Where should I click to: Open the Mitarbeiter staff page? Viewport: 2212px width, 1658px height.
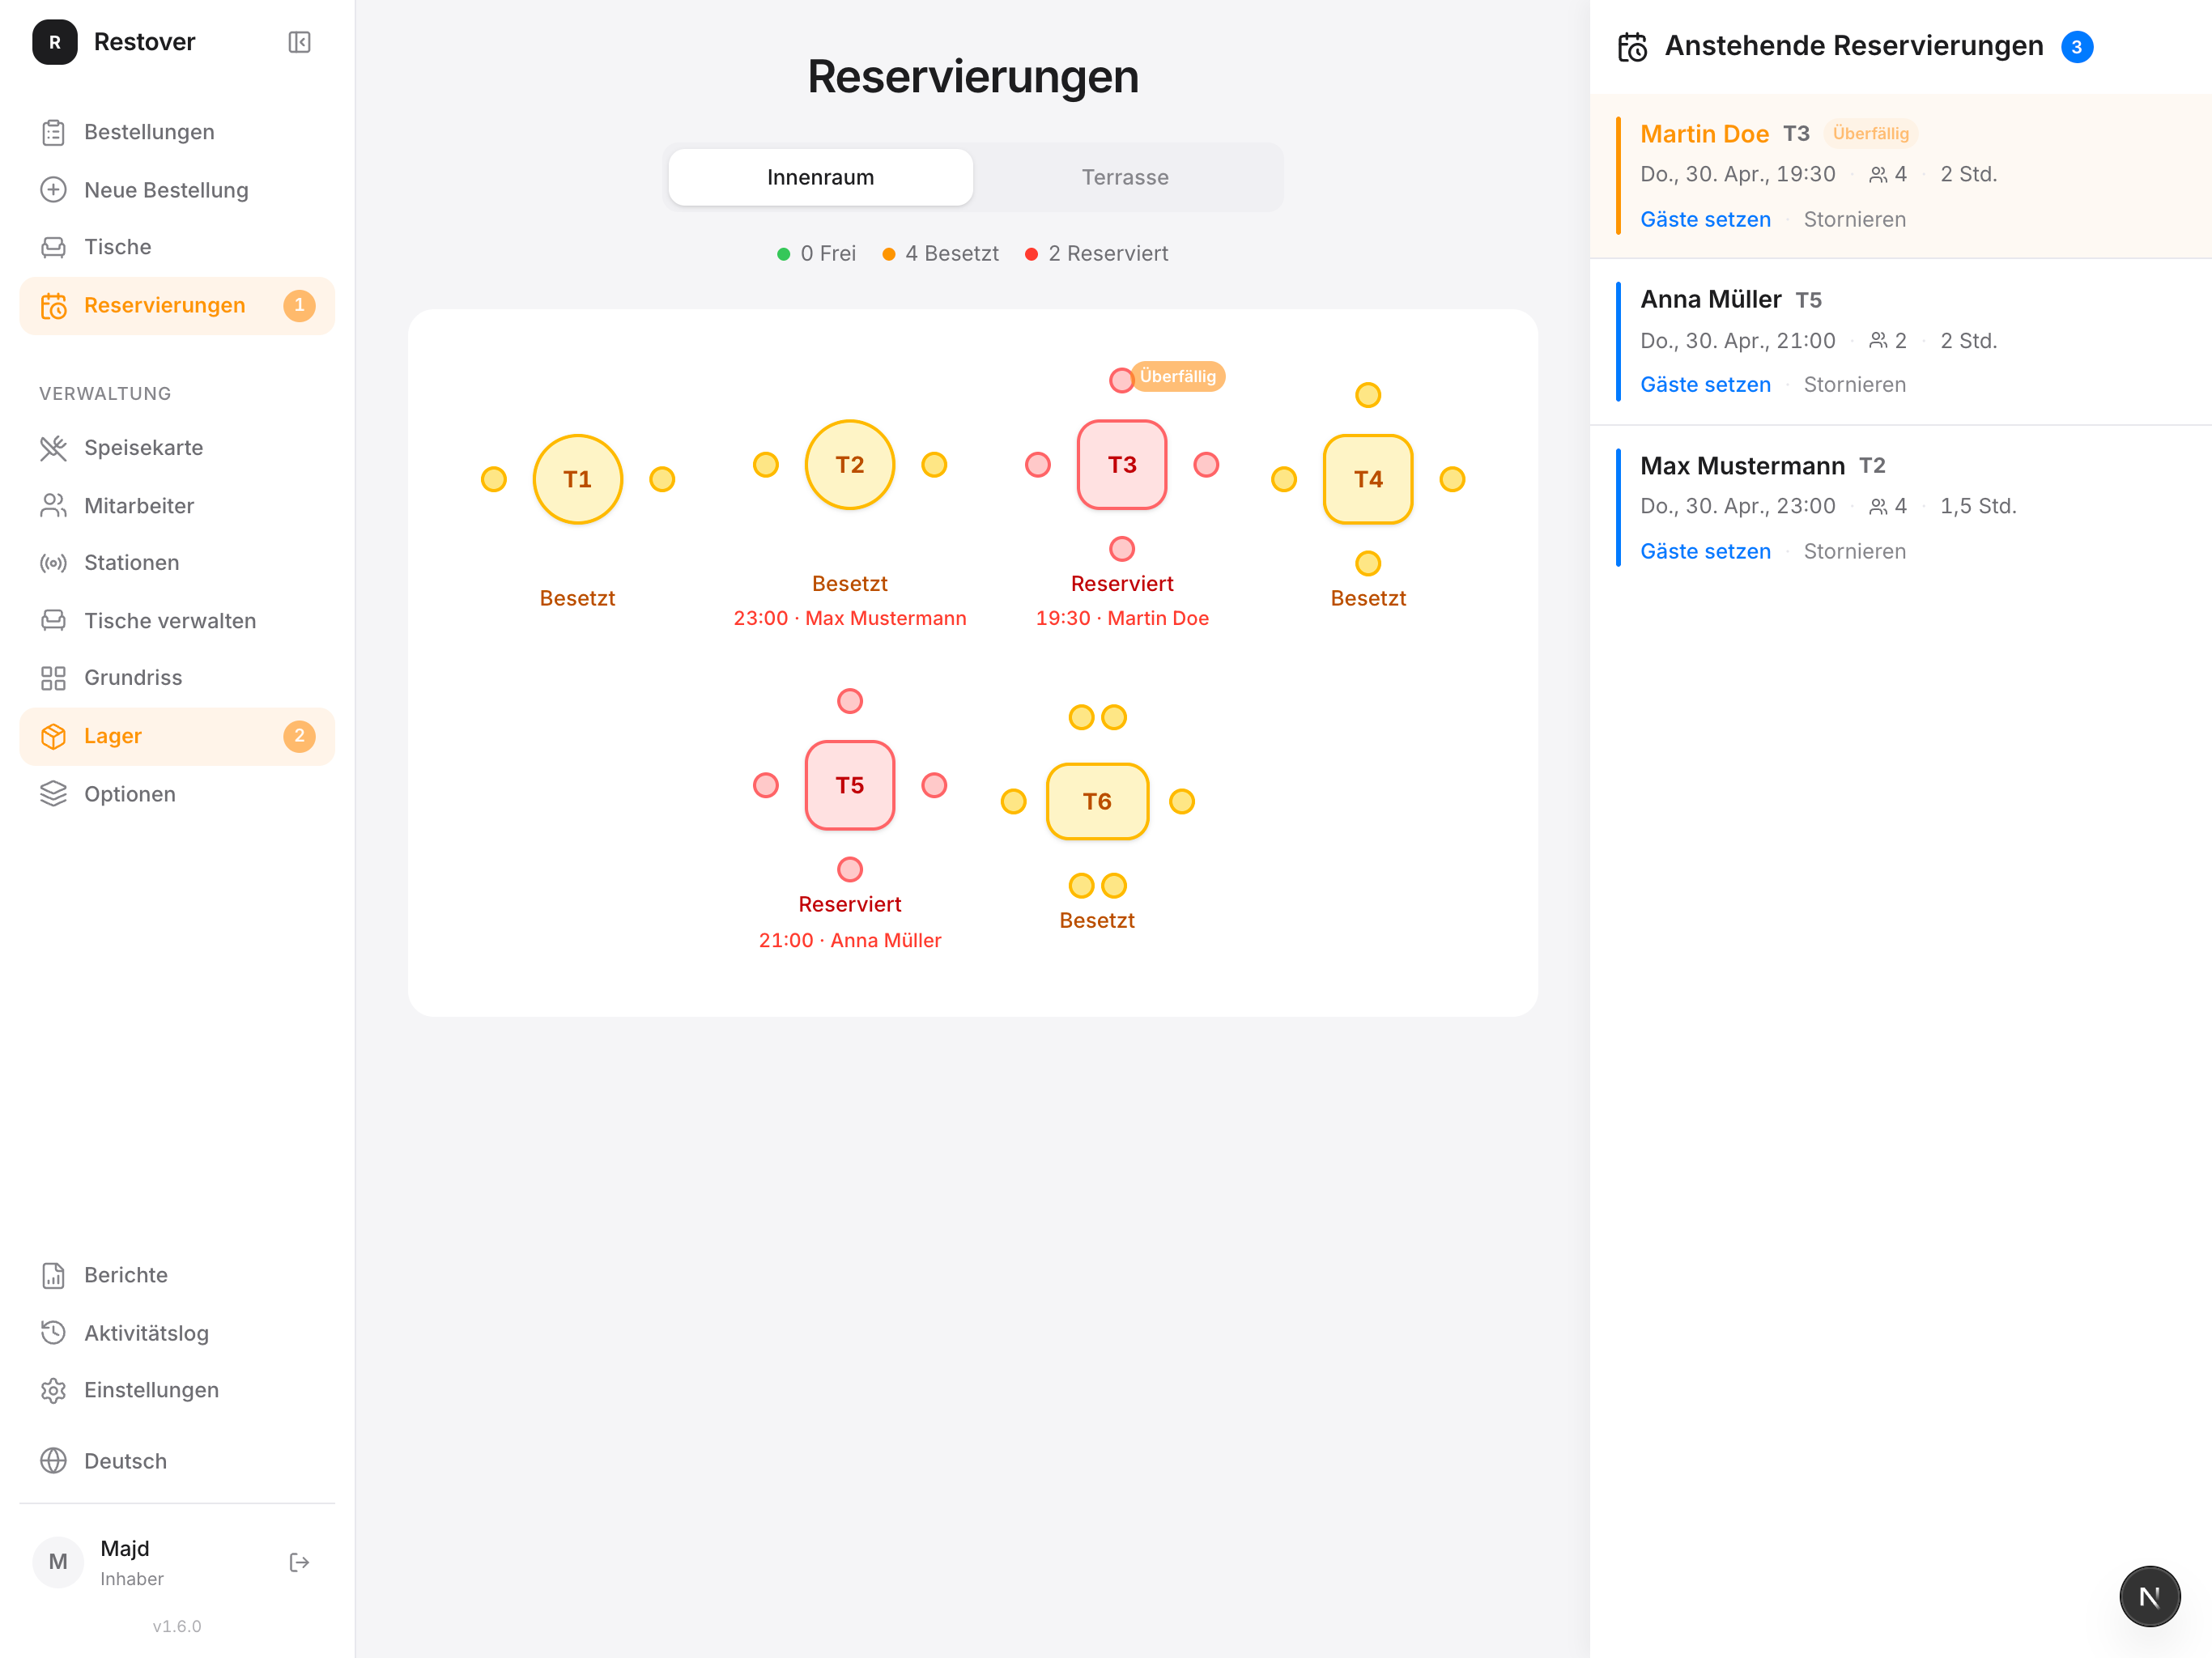pyautogui.click(x=177, y=506)
